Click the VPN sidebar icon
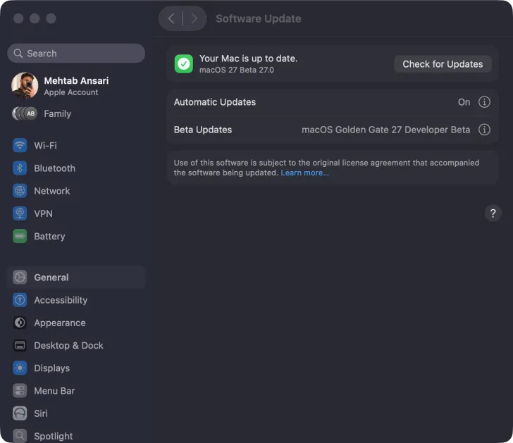The image size is (513, 443). tap(20, 213)
